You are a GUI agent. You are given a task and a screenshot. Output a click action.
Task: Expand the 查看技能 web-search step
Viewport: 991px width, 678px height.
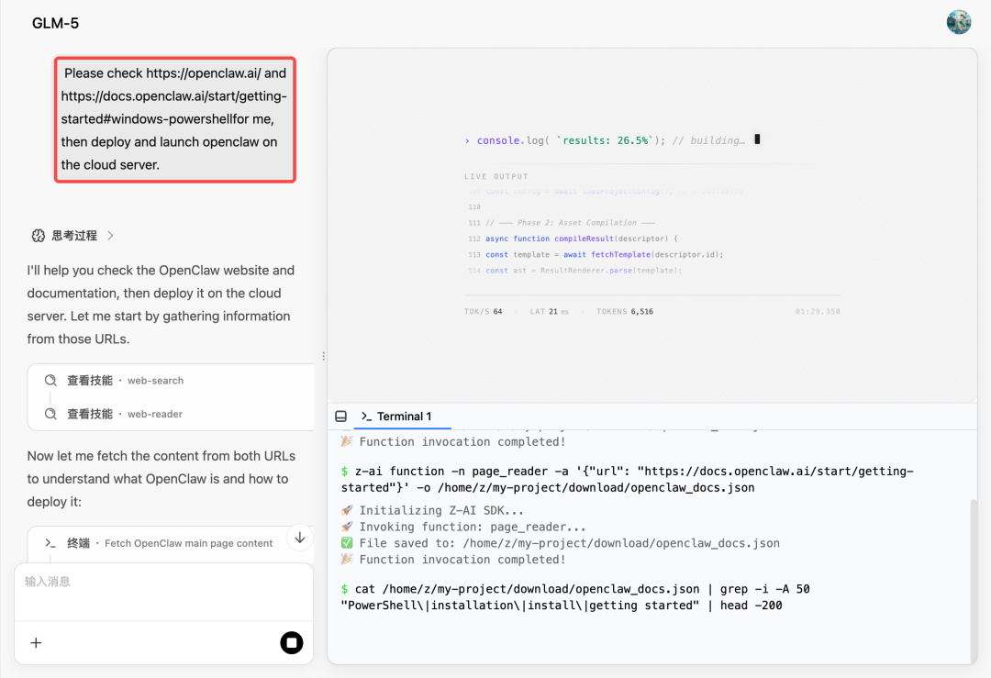point(125,380)
